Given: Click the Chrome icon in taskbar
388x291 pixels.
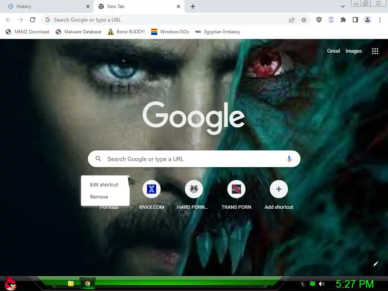Looking at the screenshot, I should [88, 283].
